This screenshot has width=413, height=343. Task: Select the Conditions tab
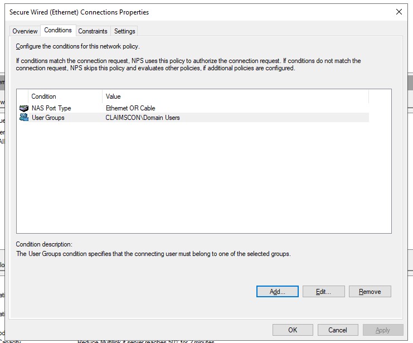coord(58,30)
